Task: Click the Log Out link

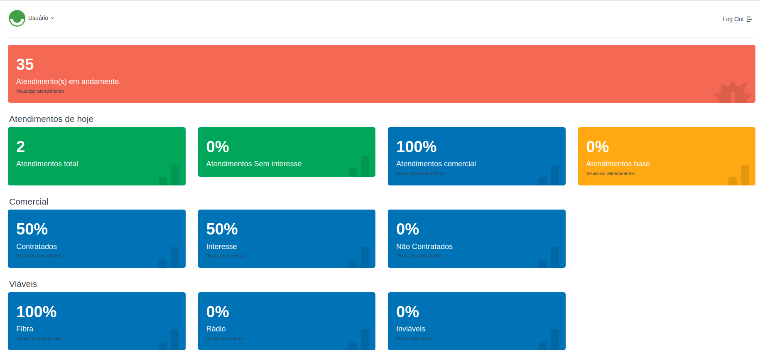Action: pos(733,19)
